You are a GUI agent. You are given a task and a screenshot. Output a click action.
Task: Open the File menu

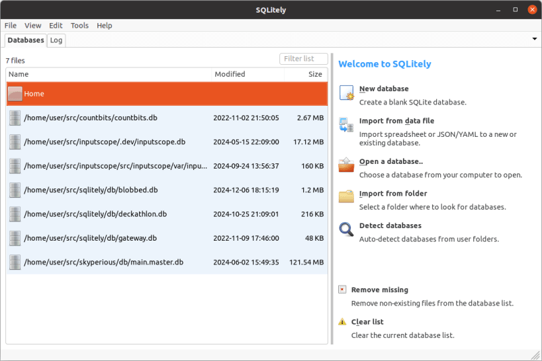11,26
